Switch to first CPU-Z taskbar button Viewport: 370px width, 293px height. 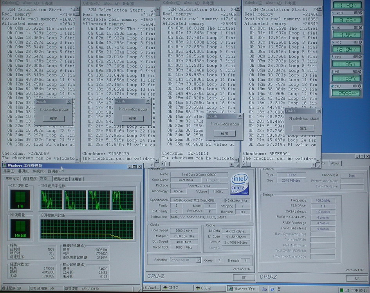(x=177, y=288)
